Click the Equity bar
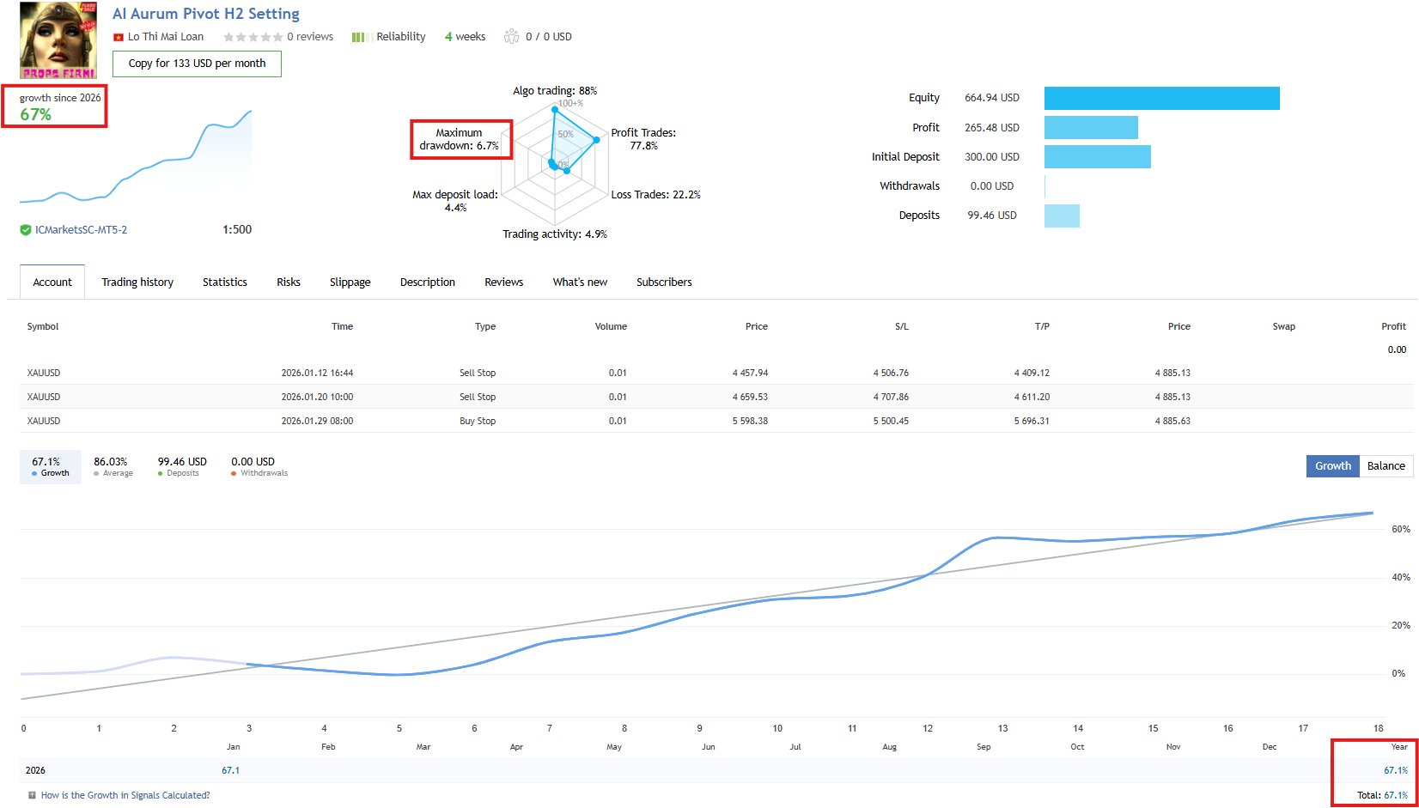The height and width of the screenshot is (808, 1419). (1162, 98)
